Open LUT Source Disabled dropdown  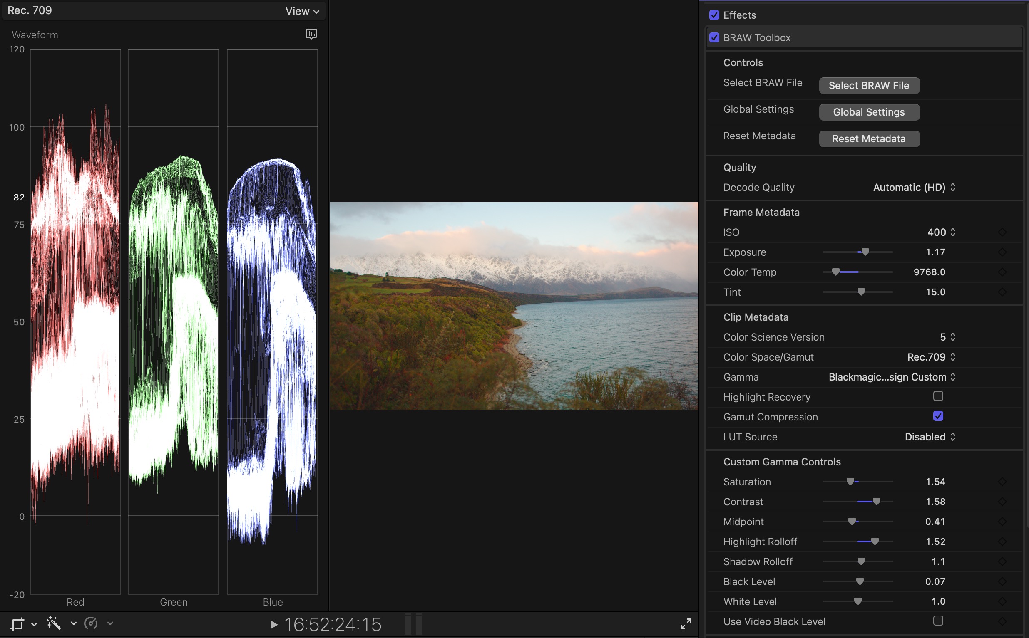[x=930, y=437]
